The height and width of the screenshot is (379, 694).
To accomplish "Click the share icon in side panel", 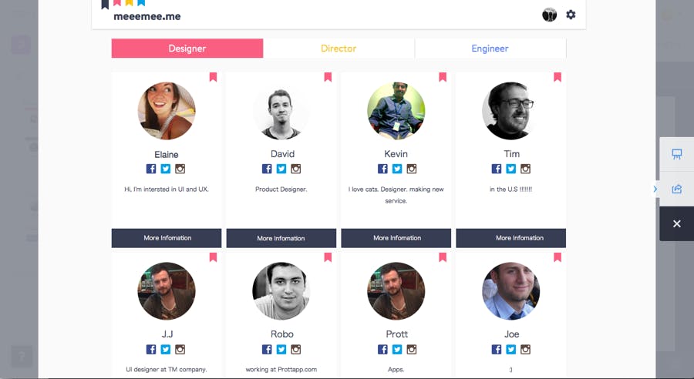I will point(677,189).
